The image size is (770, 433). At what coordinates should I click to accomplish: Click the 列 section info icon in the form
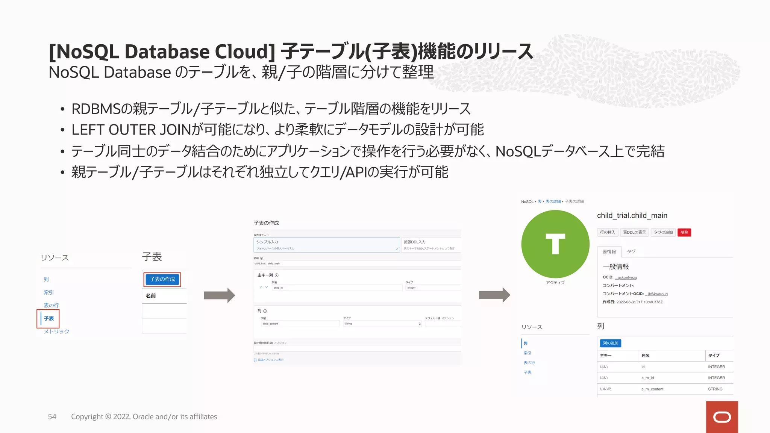tap(265, 311)
